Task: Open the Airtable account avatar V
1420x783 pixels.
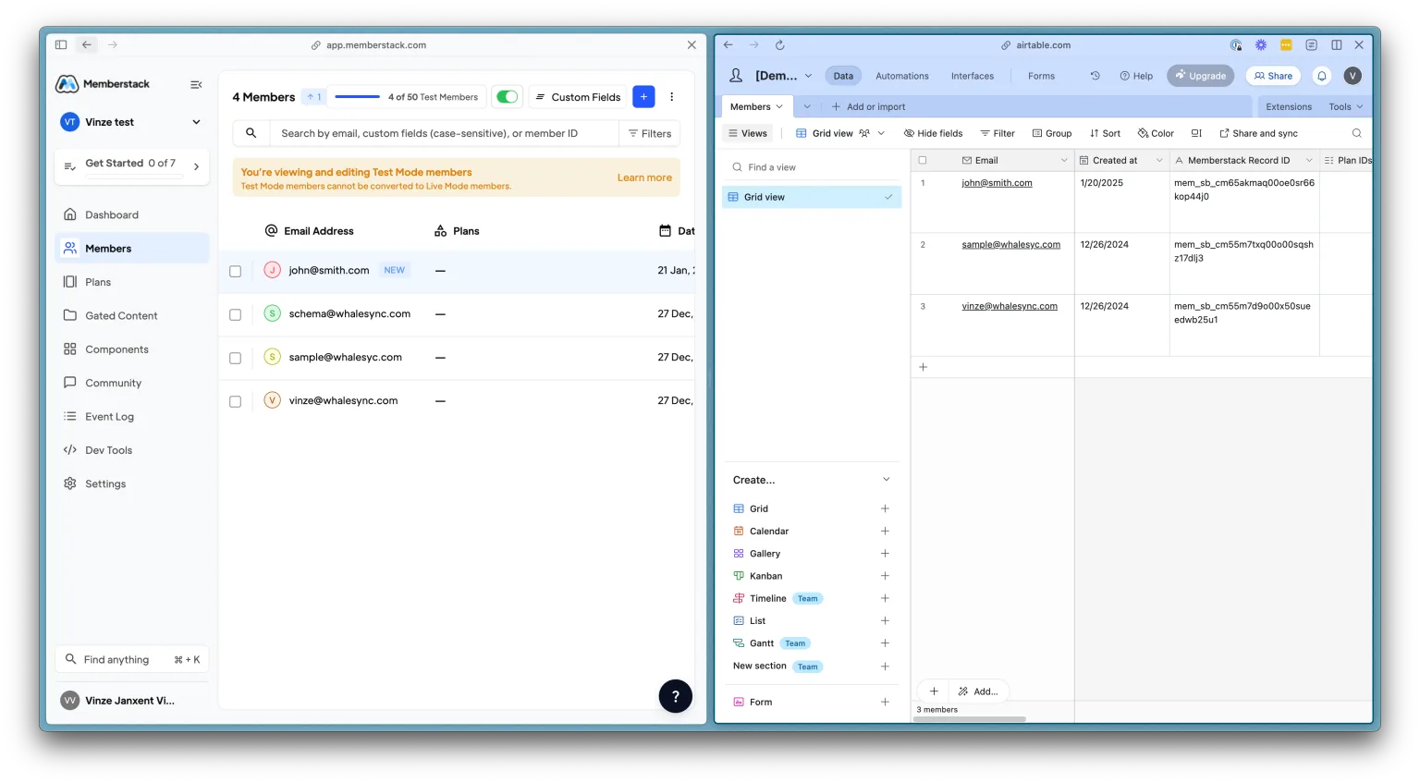Action: click(1353, 76)
